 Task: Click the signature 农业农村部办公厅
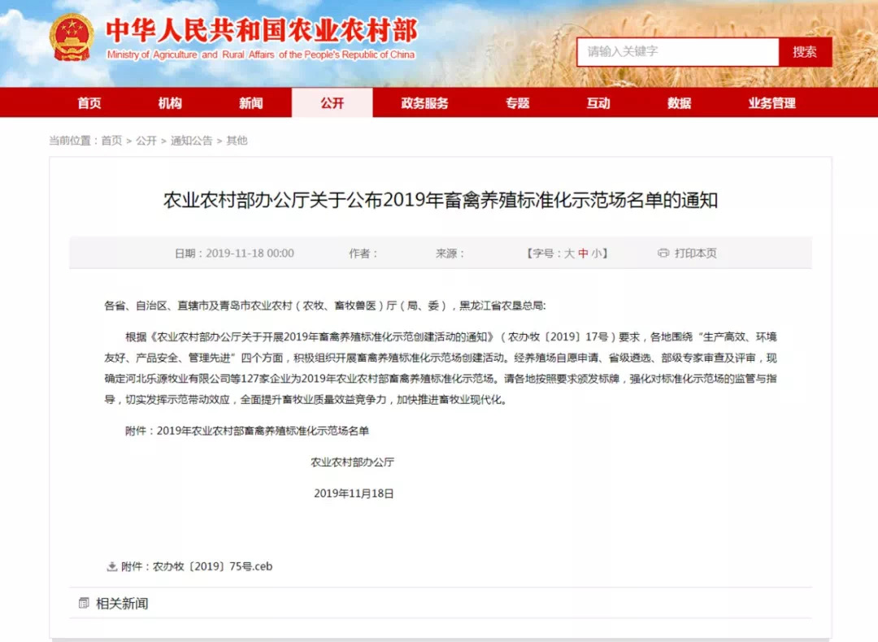[352, 462]
